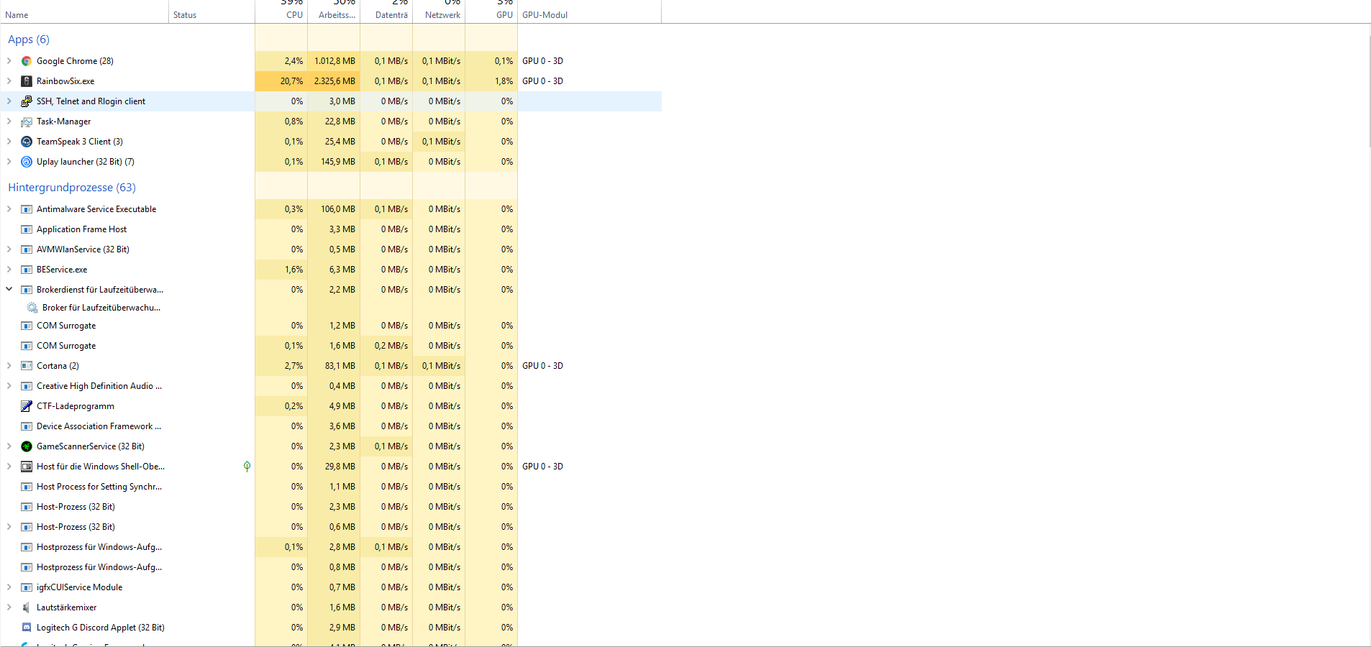The height and width of the screenshot is (647, 1371).
Task: Expand the RainbowSix.exe process group
Action: click(9, 81)
